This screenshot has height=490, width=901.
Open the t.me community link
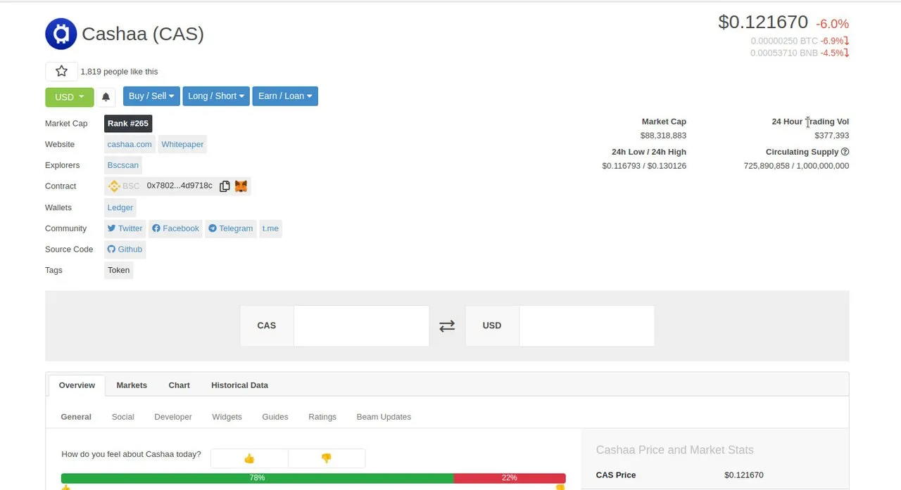coord(270,228)
